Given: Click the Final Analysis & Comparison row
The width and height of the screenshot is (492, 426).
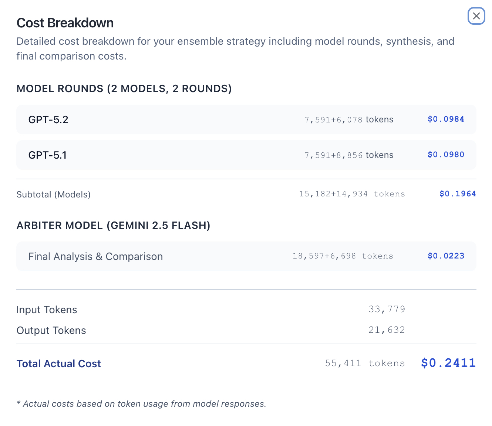Looking at the screenshot, I should pyautogui.click(x=95, y=256).
